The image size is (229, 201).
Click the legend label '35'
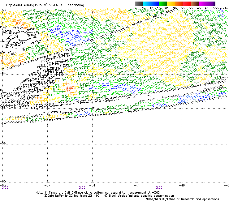(x=191, y=8)
